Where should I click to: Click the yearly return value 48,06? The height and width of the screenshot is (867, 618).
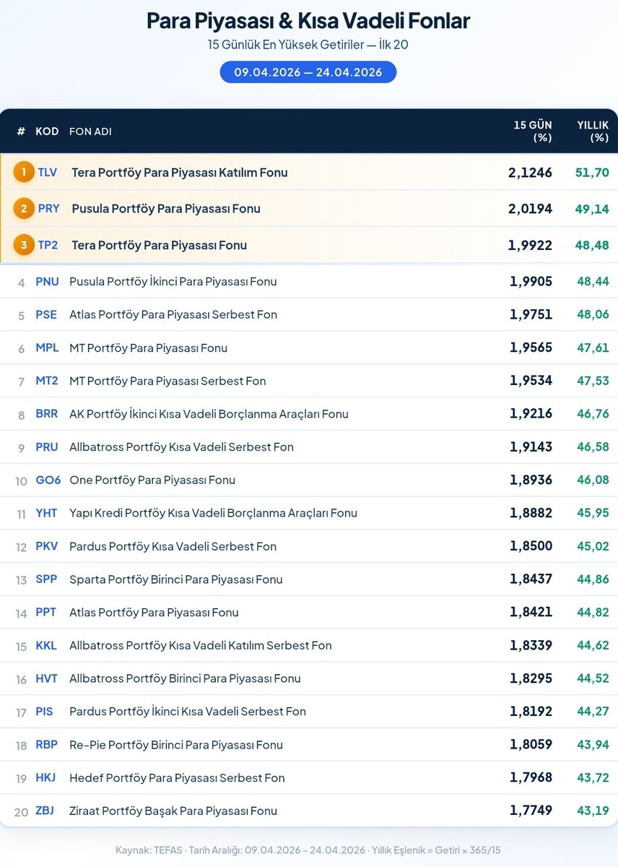[593, 315]
